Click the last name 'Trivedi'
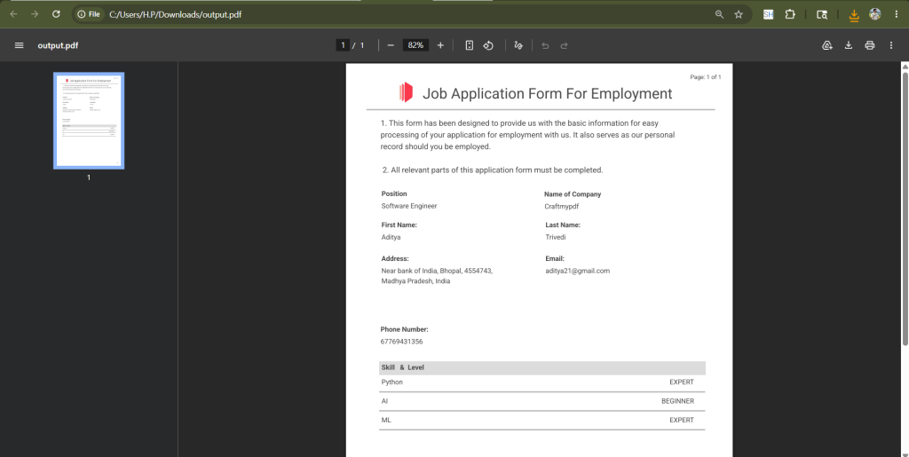 pos(556,237)
